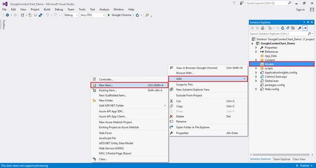The height and width of the screenshot is (168, 316).
Task: Expand the Web.config node
Action: tap(256, 89)
